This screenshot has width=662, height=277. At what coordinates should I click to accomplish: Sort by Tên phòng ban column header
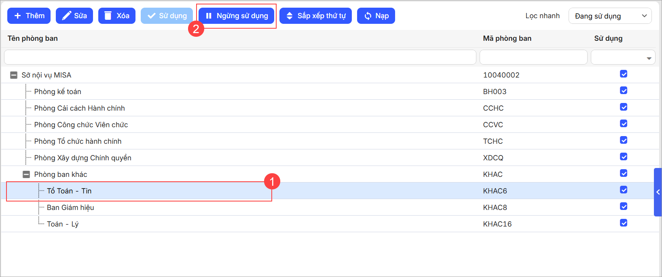(x=33, y=38)
